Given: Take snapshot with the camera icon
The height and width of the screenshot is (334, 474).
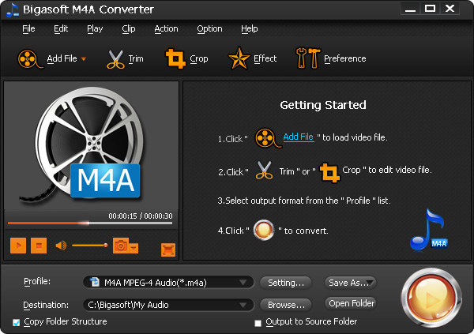Looking at the screenshot, I should click(121, 246).
